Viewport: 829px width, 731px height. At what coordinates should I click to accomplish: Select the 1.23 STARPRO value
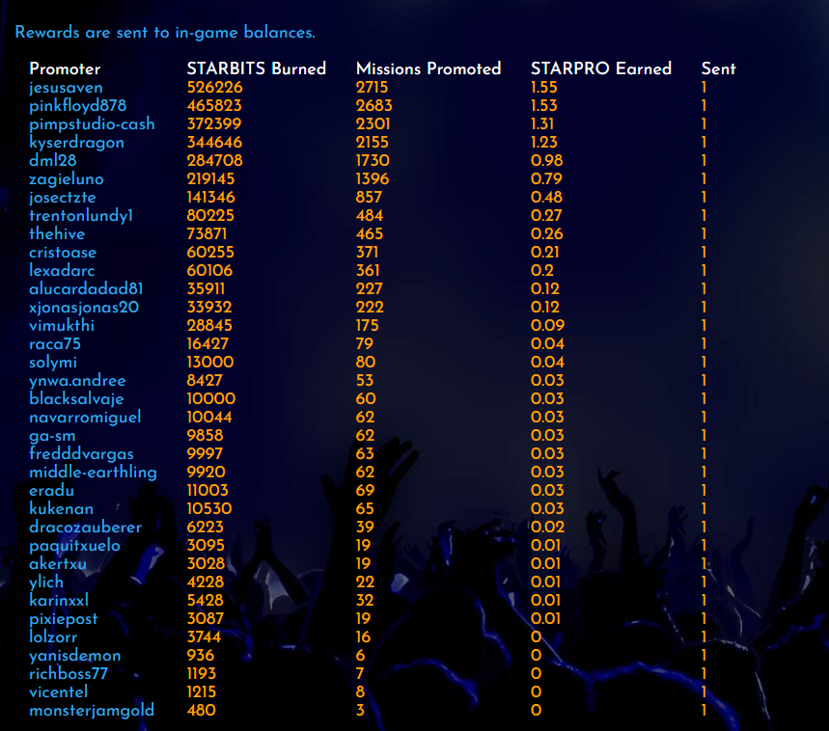point(544,143)
